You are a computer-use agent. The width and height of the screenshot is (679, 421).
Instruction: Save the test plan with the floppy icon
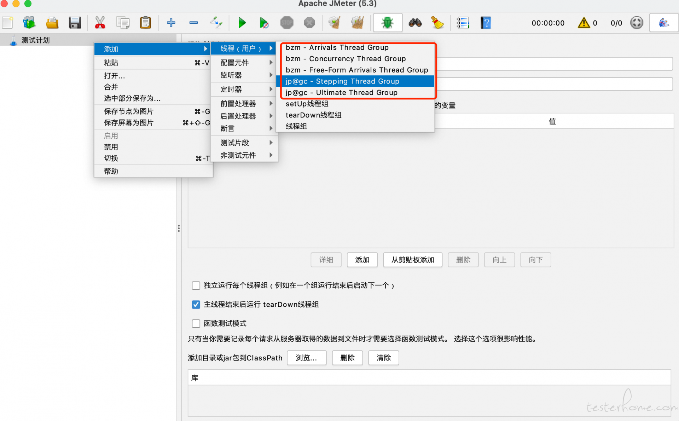coord(75,23)
